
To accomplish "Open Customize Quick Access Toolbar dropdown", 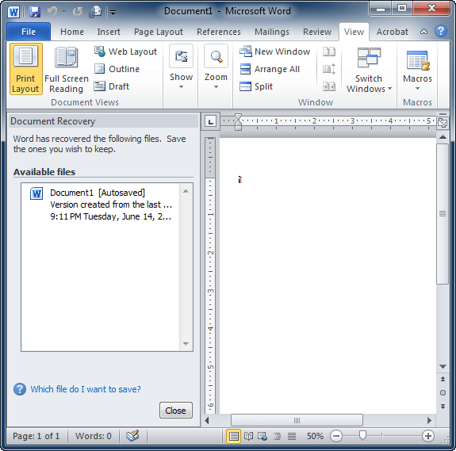I will [x=113, y=13].
